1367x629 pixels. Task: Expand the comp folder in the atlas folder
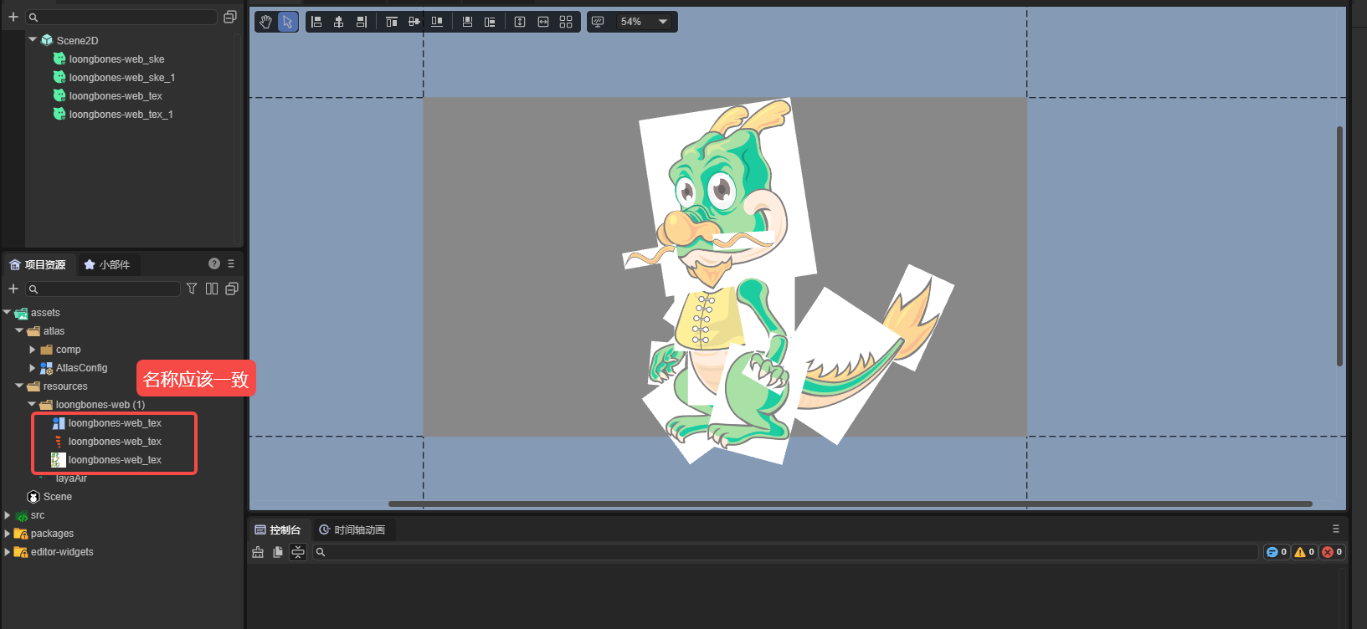pos(33,350)
